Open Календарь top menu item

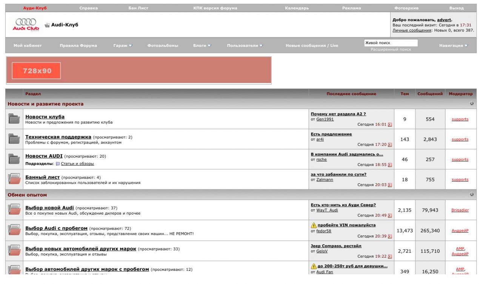pos(297,8)
